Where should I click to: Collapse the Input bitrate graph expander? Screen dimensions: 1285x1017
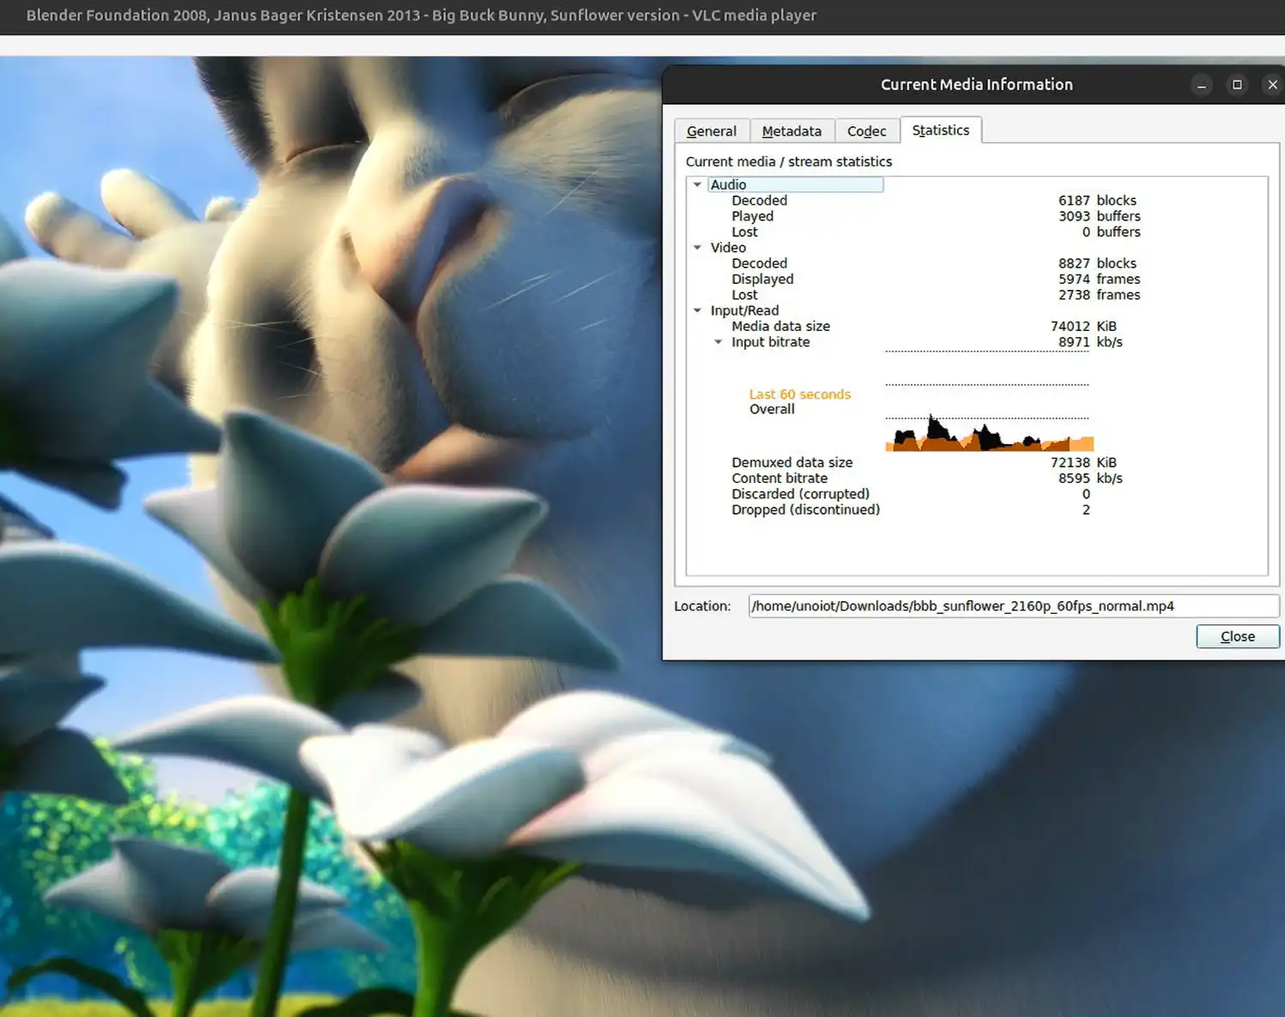pos(718,341)
